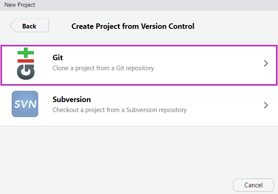The width and height of the screenshot is (278, 194).
Task: Expand the Subversion option chevron arrow
Action: pos(265,105)
